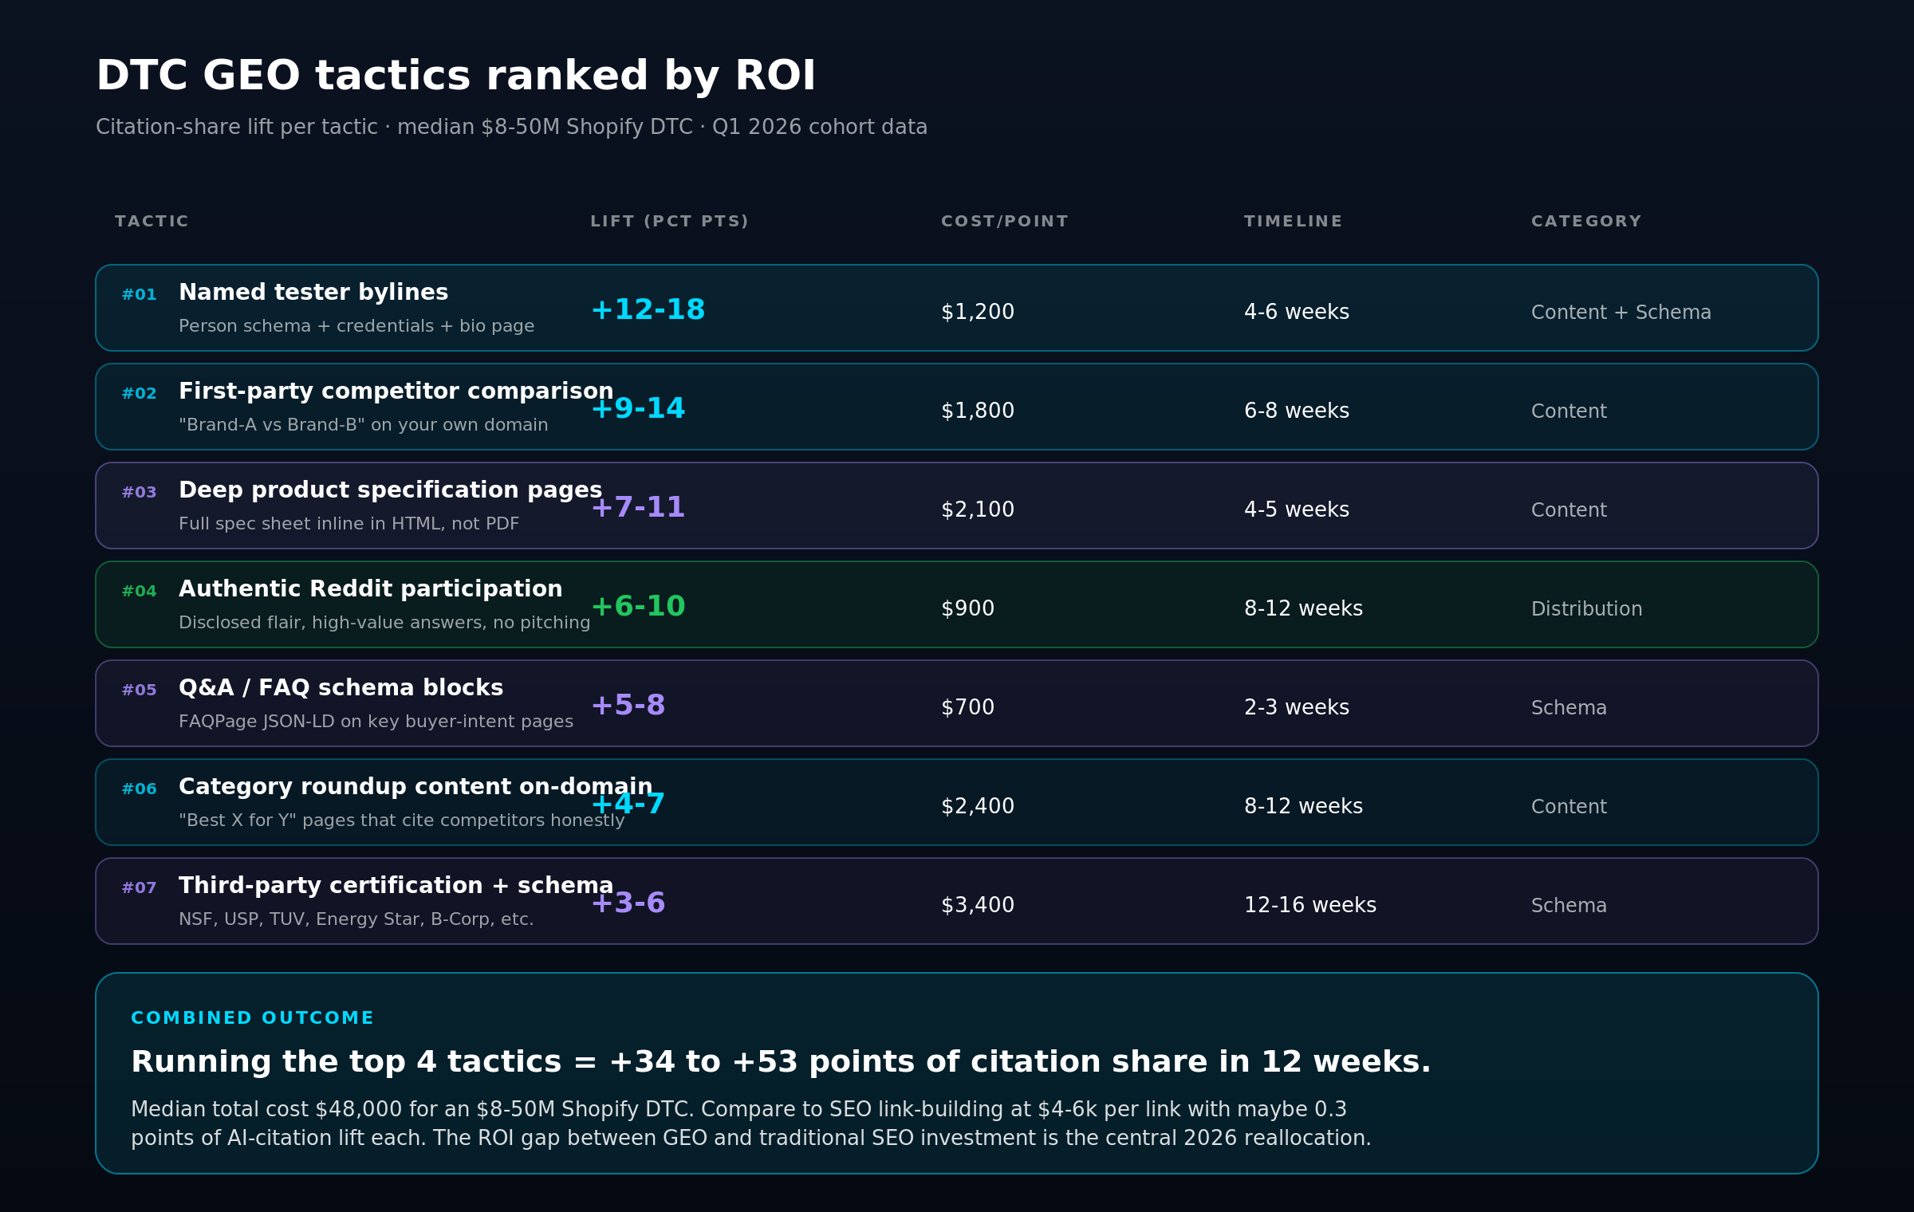Click the +3-6 lift value
The width and height of the screenshot is (1914, 1212).
coord(628,903)
